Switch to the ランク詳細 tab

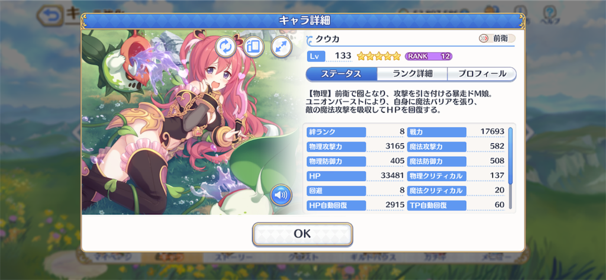[412, 74]
